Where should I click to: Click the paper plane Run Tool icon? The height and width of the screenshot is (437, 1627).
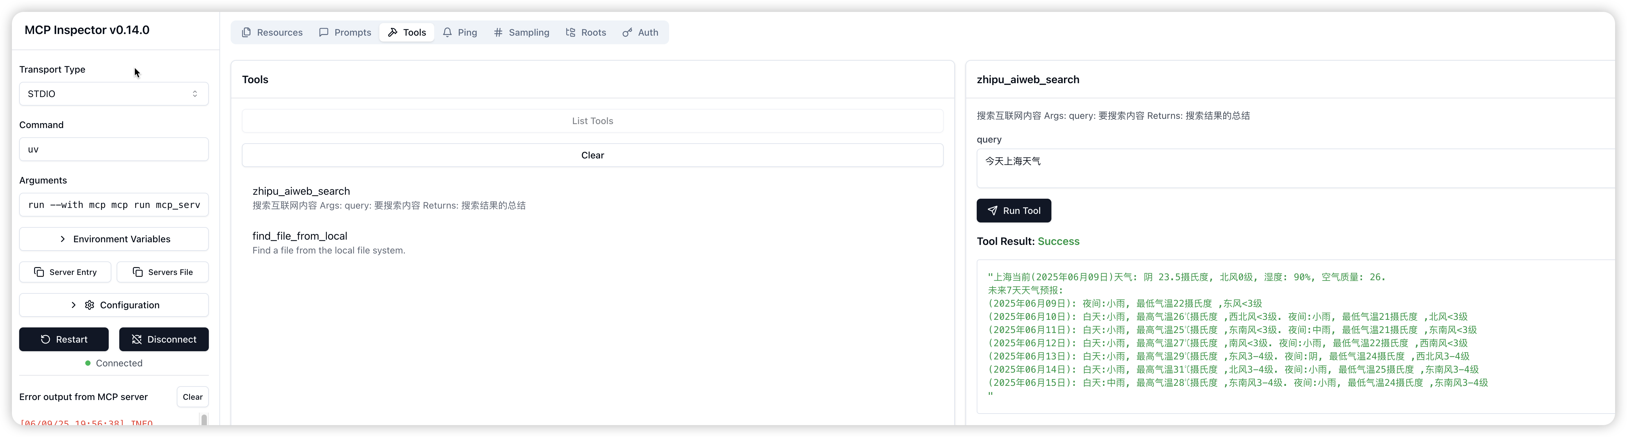click(x=993, y=211)
